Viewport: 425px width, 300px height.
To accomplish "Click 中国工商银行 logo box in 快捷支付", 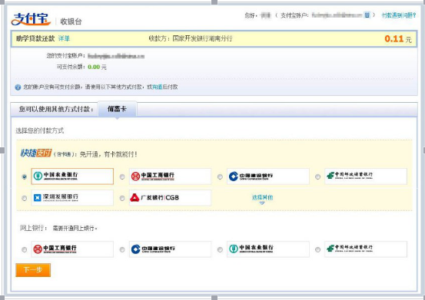I will 170,176.
